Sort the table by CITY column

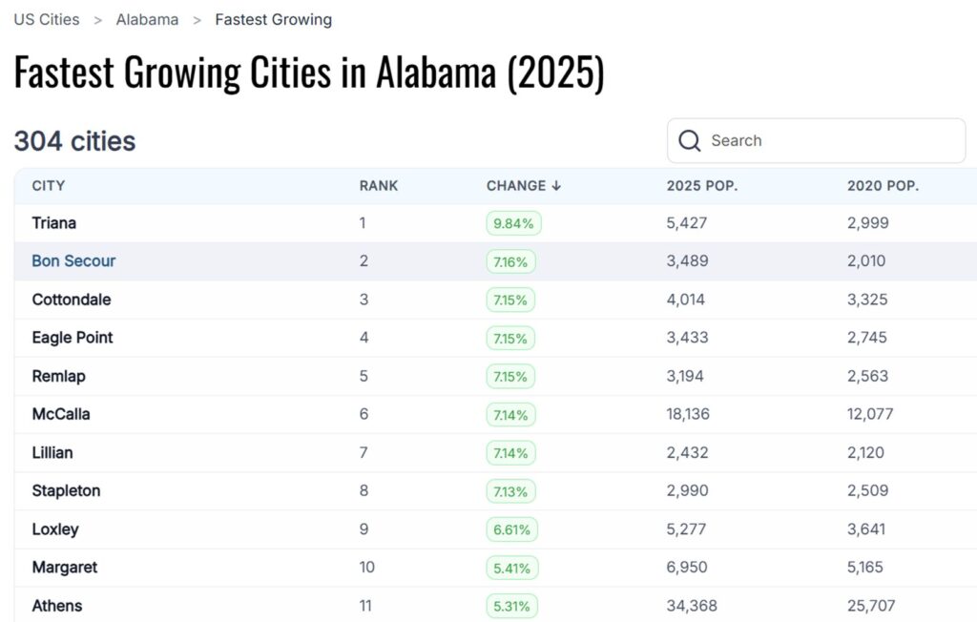coord(49,186)
